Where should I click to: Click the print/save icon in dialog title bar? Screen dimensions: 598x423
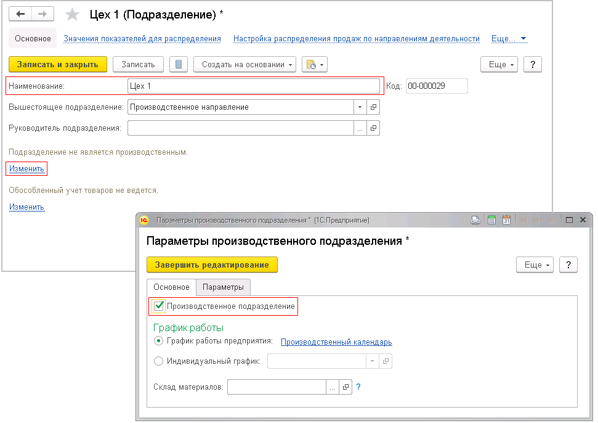coord(475,220)
